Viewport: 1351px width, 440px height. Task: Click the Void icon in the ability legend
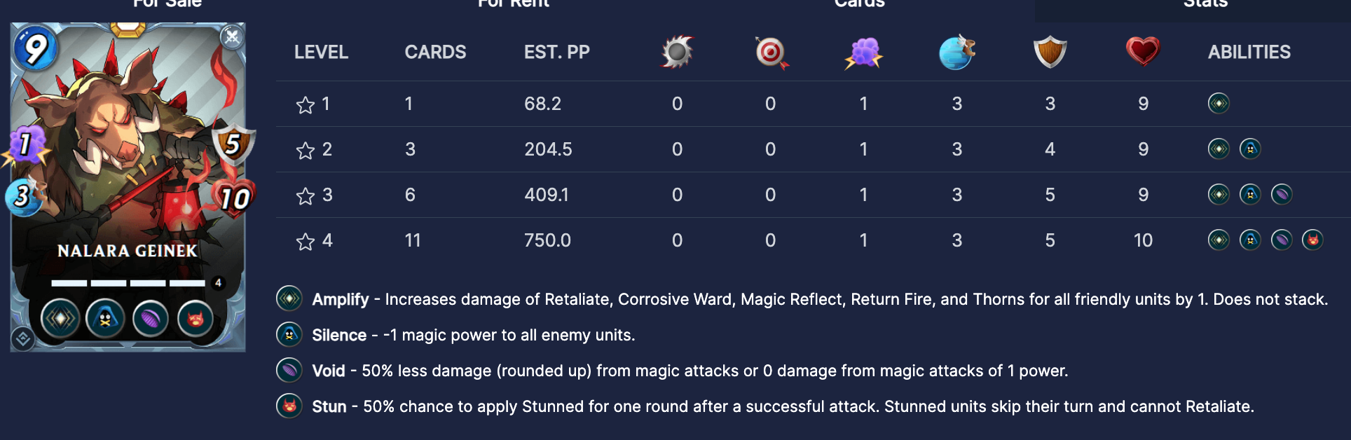point(289,371)
